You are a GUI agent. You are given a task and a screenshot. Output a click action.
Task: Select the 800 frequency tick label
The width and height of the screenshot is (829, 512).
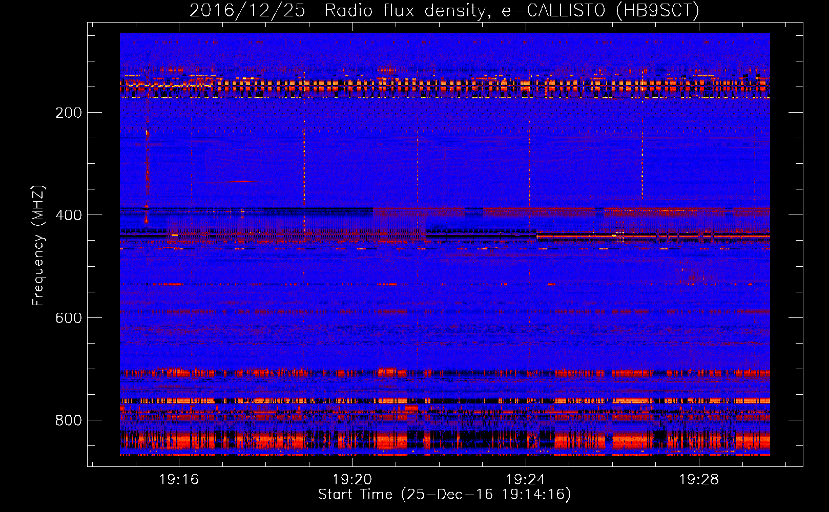pyautogui.click(x=69, y=420)
